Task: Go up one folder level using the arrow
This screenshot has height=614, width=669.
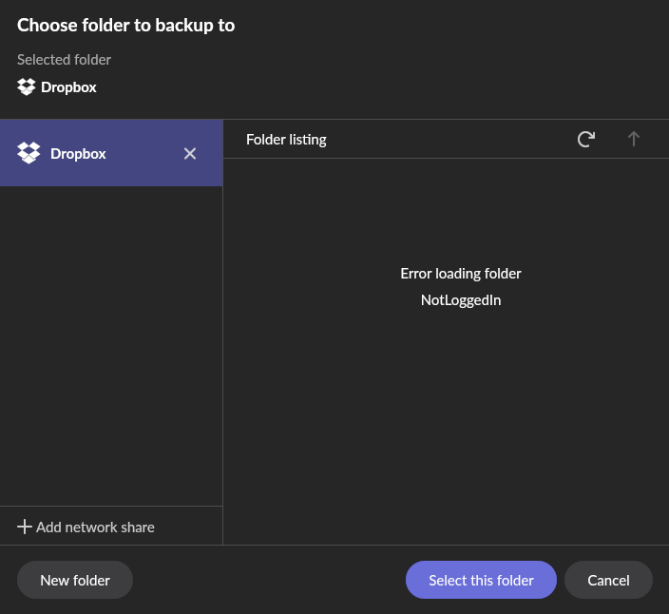Action: pos(634,139)
